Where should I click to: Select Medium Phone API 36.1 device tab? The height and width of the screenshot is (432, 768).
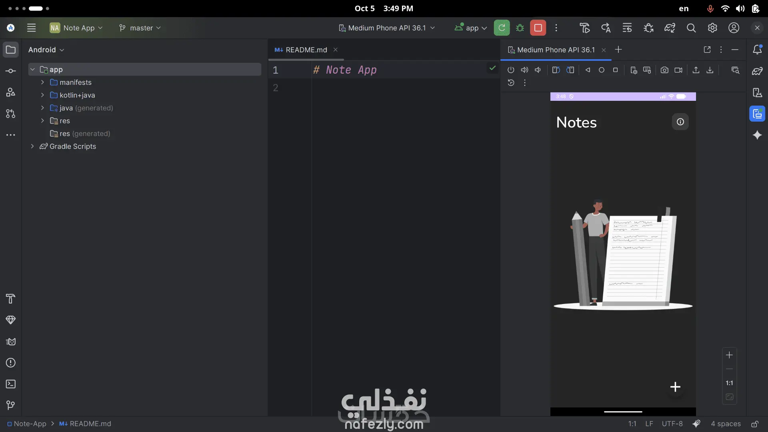point(555,50)
